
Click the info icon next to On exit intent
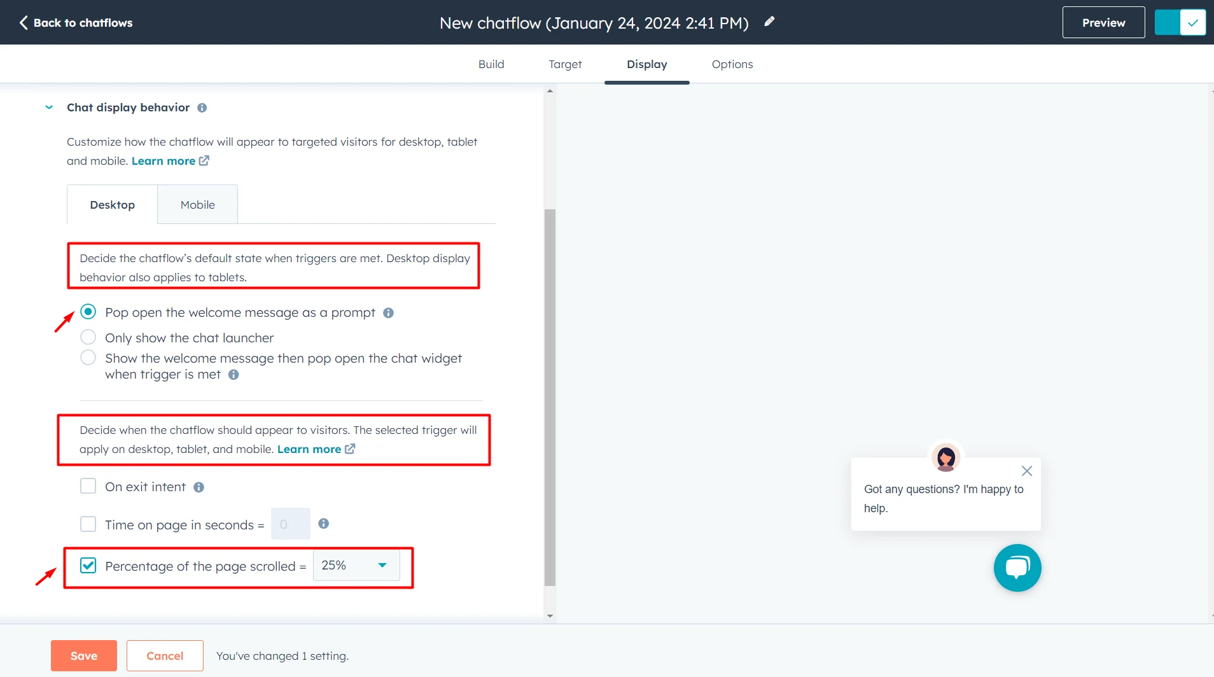199,487
